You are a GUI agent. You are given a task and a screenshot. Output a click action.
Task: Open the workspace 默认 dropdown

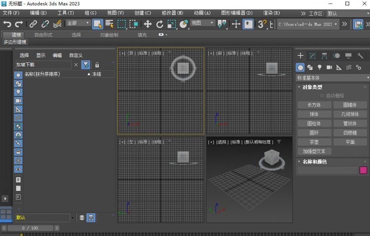348,13
